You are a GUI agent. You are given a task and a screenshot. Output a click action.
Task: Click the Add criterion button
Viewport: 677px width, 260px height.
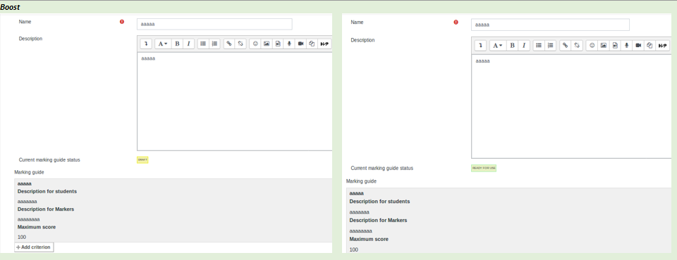pyautogui.click(x=34, y=247)
